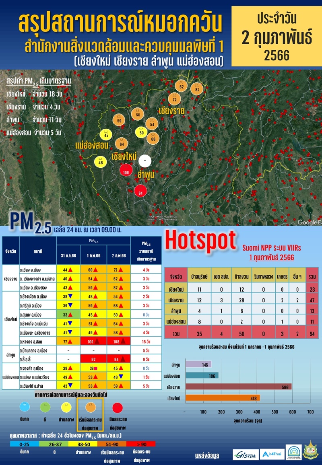Click the Air4Thai logo
The width and height of the screenshot is (322, 465).
[270, 454]
